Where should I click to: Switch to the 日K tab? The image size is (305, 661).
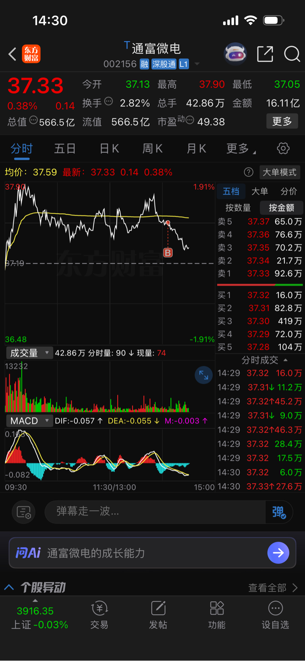click(109, 149)
